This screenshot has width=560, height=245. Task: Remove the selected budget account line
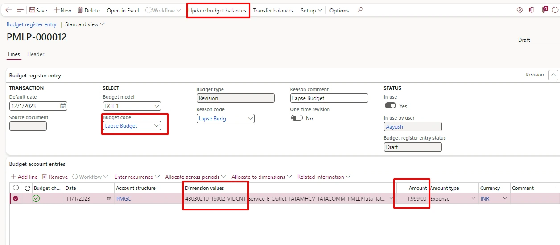point(55,177)
